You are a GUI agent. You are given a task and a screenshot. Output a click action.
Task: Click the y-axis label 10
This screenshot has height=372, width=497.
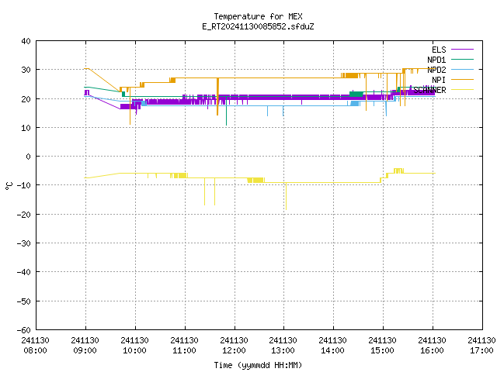(26, 128)
